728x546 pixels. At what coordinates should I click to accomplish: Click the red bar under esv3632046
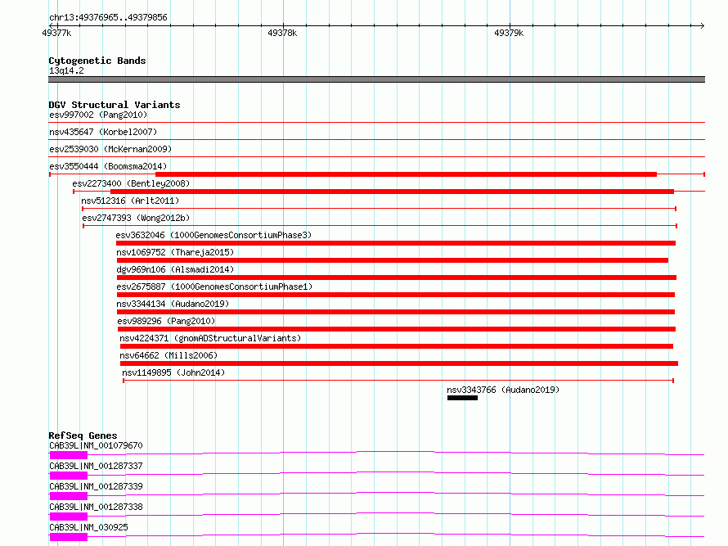[396, 243]
